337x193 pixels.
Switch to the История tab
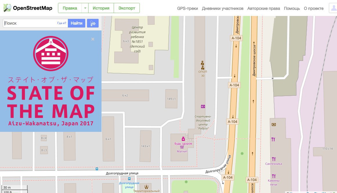coord(101,8)
